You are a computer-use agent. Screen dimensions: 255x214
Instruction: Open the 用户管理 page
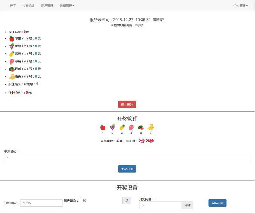click(x=47, y=5)
